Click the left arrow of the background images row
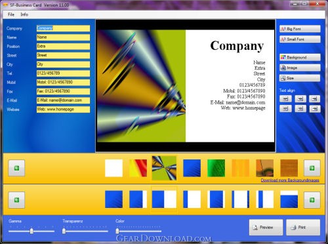Image resolution: width=328 pixels, height=244 pixels. 16,168
